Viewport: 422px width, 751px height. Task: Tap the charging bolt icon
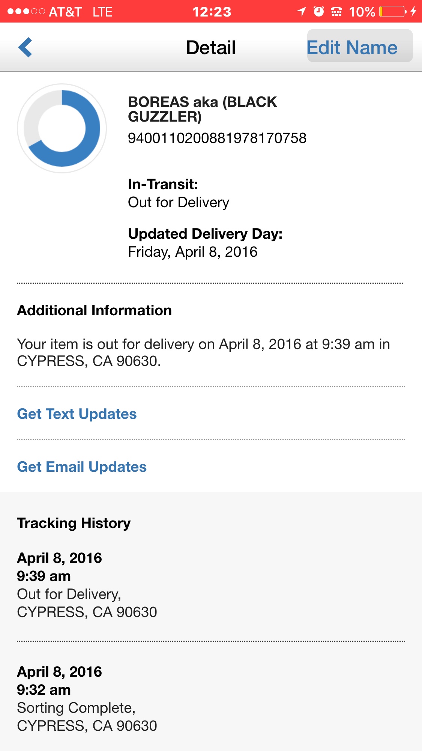click(413, 12)
